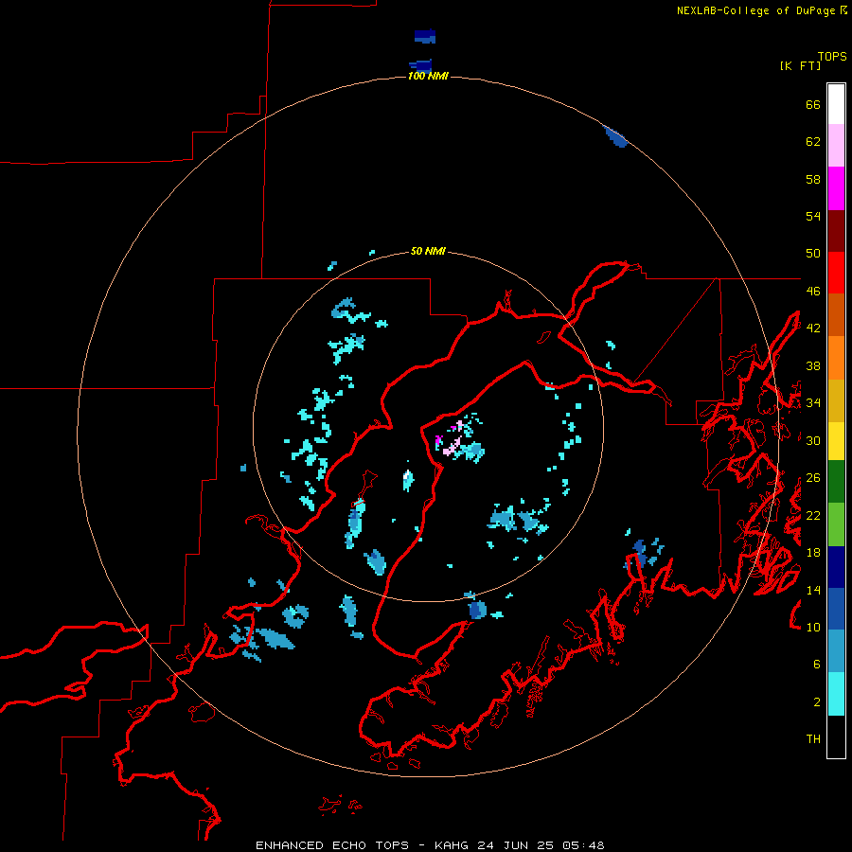
Task: Click the yellow 34 kft legend swatch
Action: [x=836, y=441]
